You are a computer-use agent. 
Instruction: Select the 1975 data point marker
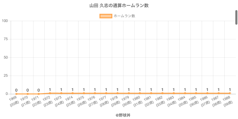(x=84, y=93)
